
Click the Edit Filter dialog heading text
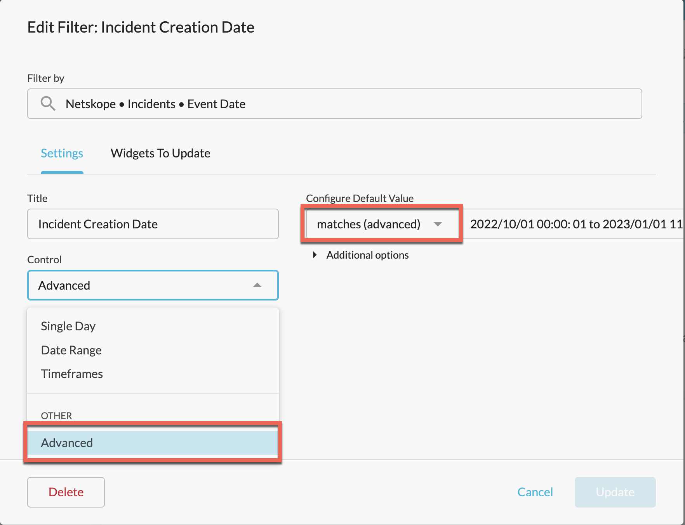(141, 27)
